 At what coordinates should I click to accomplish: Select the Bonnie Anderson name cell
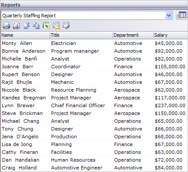pyautogui.click(x=25, y=51)
